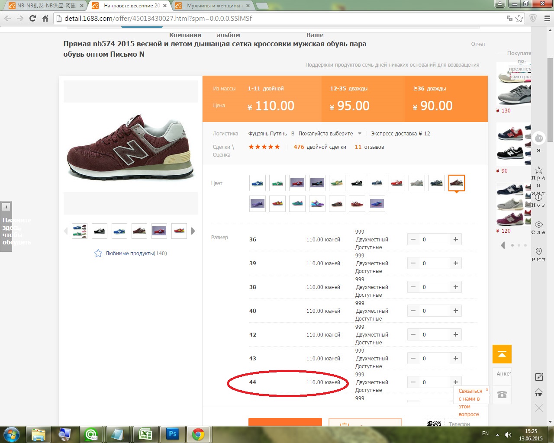Decrease quantity for size 36

coord(413,239)
